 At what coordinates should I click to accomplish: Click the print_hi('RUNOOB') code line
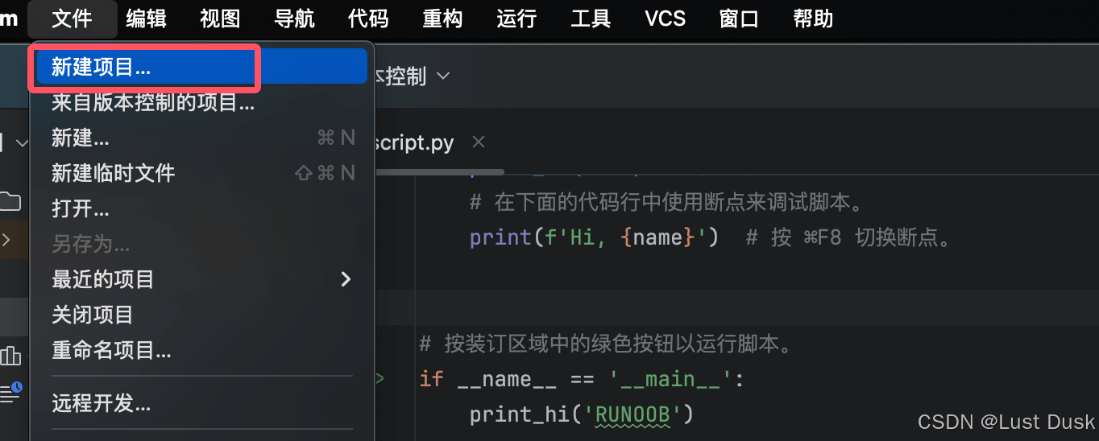[x=582, y=414]
